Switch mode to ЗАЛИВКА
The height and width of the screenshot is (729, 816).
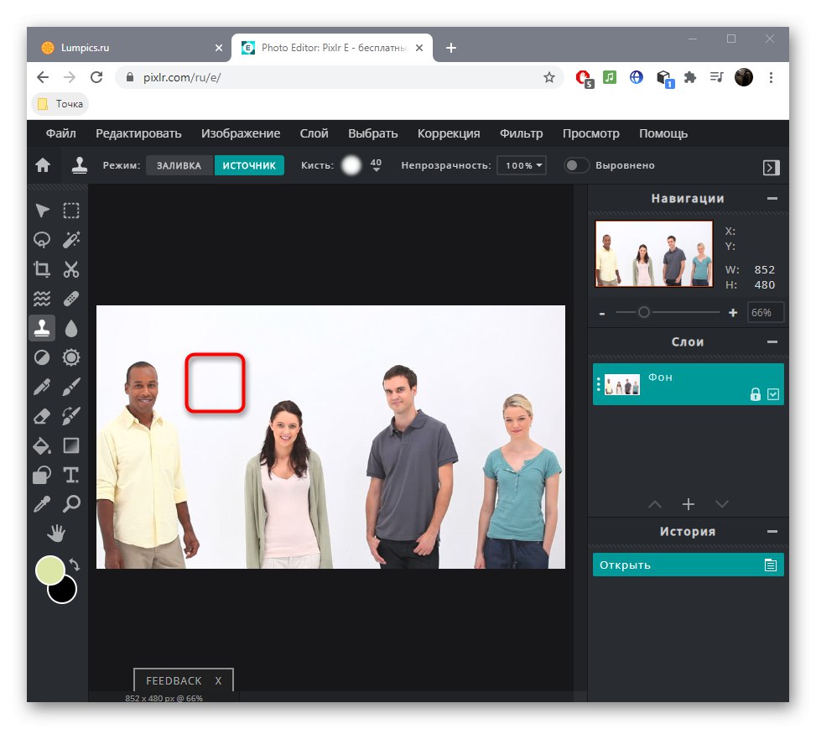pos(179,165)
